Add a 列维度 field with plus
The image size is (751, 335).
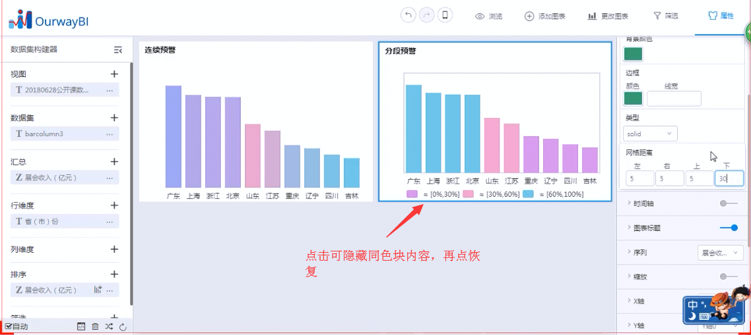114,249
